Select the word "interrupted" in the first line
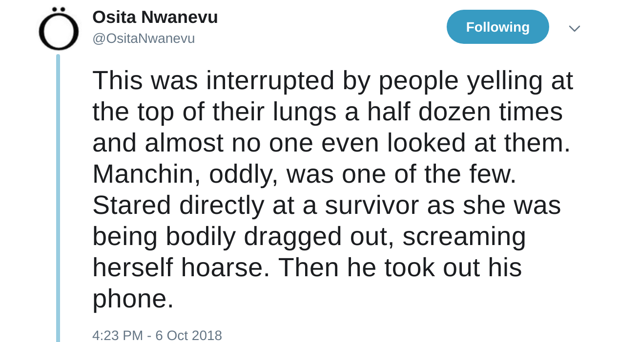This screenshot has height=342, width=619. [x=270, y=80]
